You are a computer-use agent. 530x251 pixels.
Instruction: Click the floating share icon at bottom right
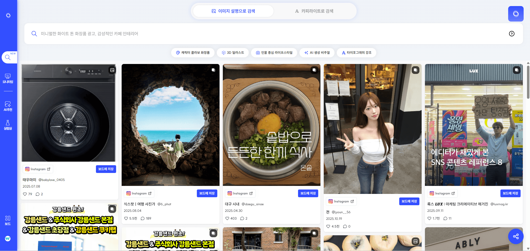point(516,236)
